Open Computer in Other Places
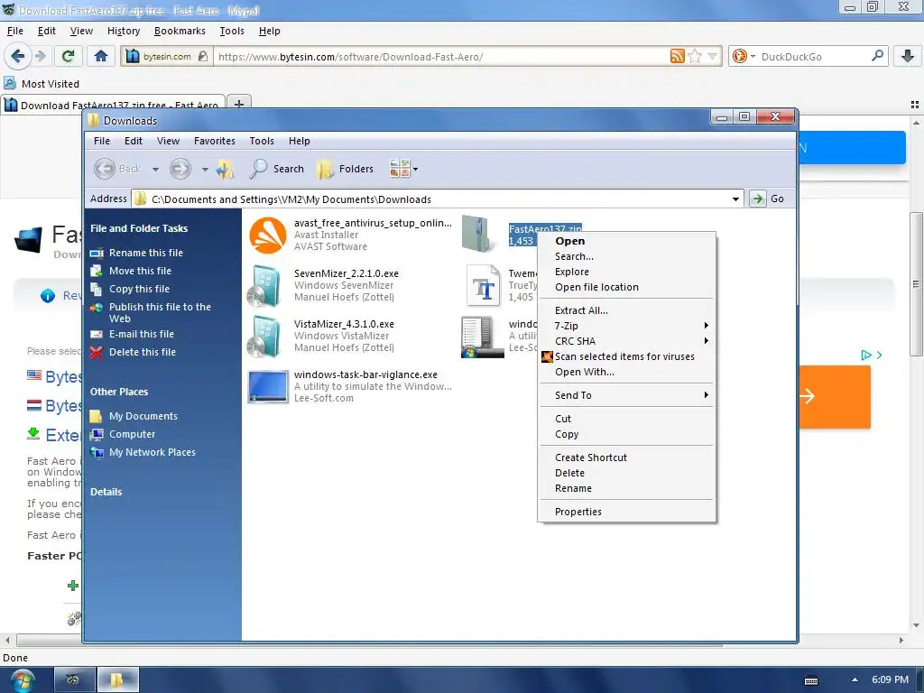 [132, 434]
